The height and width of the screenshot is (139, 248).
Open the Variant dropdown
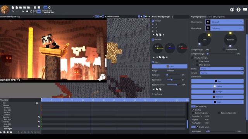click(222, 73)
